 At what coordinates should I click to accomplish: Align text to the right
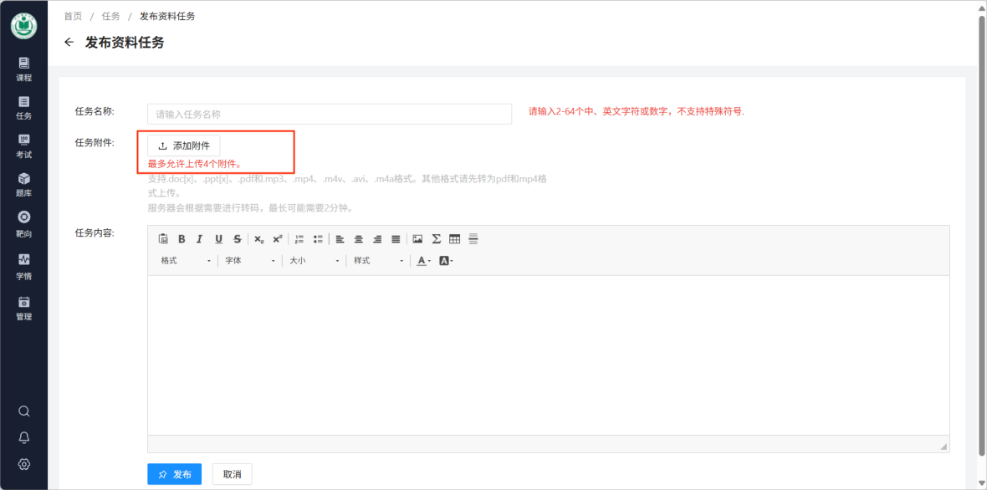pyautogui.click(x=378, y=239)
